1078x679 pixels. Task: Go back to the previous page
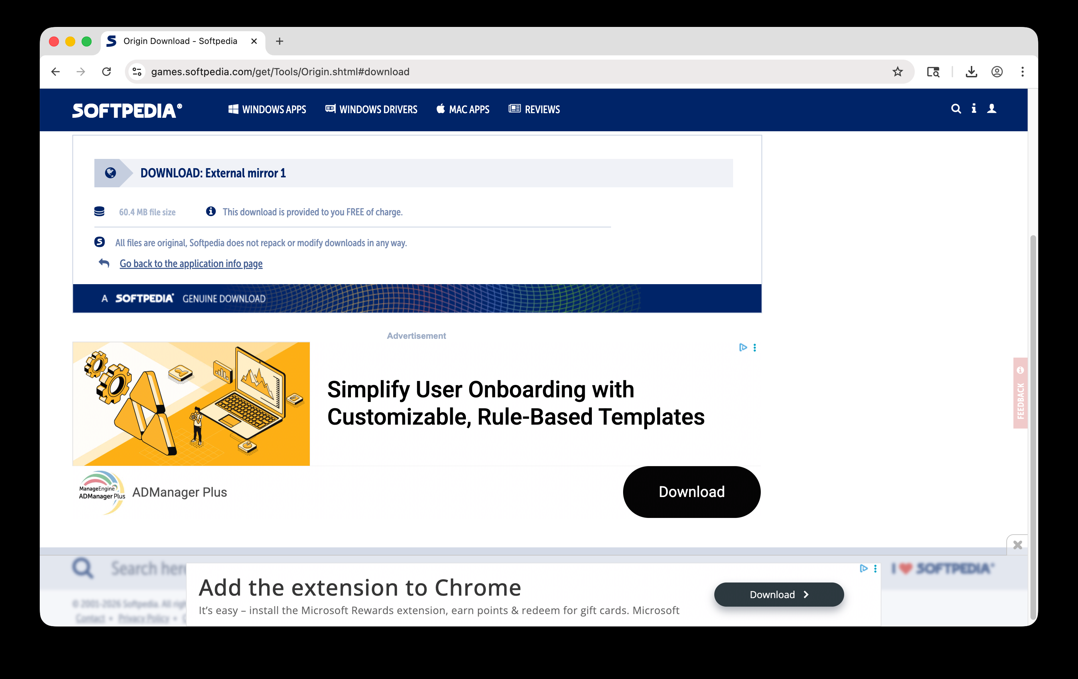(55, 72)
